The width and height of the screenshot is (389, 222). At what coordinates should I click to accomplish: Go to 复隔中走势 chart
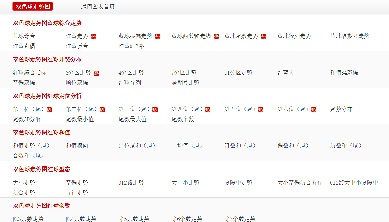point(238,183)
